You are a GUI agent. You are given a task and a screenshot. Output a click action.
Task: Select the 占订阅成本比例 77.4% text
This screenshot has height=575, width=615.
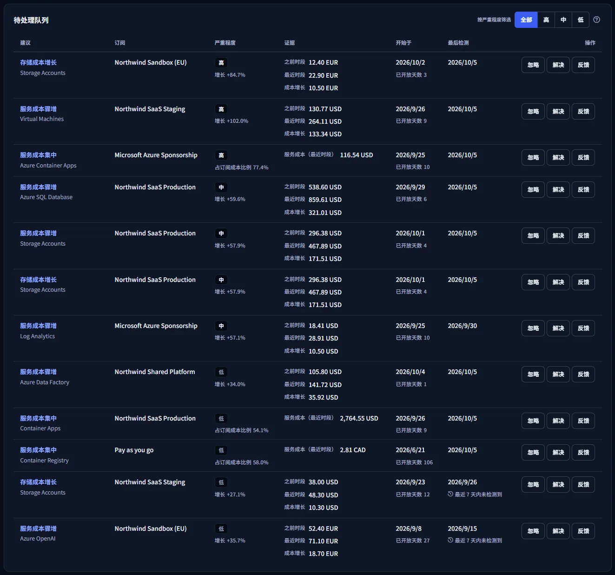242,167
